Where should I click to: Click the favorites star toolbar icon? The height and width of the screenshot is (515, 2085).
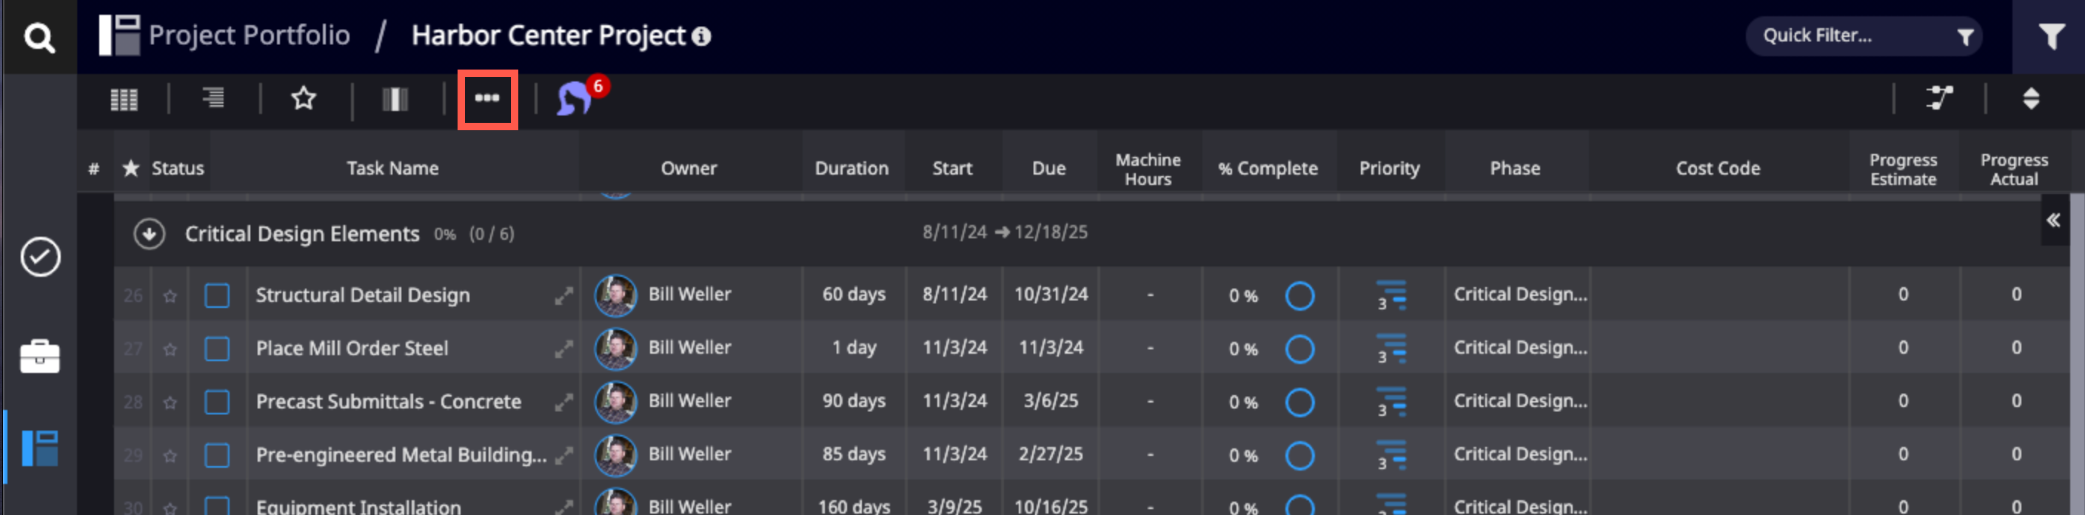[304, 98]
